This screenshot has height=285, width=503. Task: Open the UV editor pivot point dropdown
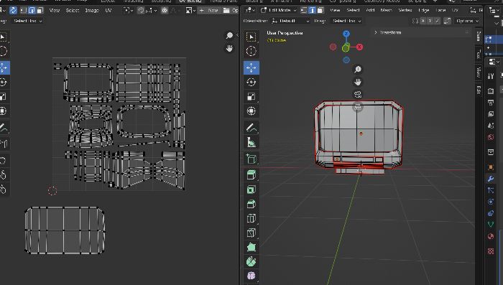pos(129,10)
